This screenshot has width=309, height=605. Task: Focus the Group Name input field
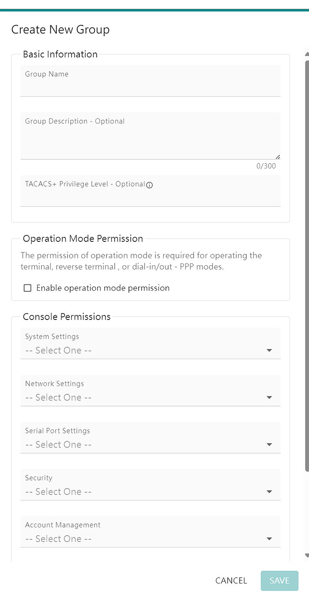click(x=151, y=81)
